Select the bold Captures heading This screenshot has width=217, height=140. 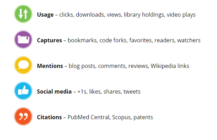coord(50,41)
